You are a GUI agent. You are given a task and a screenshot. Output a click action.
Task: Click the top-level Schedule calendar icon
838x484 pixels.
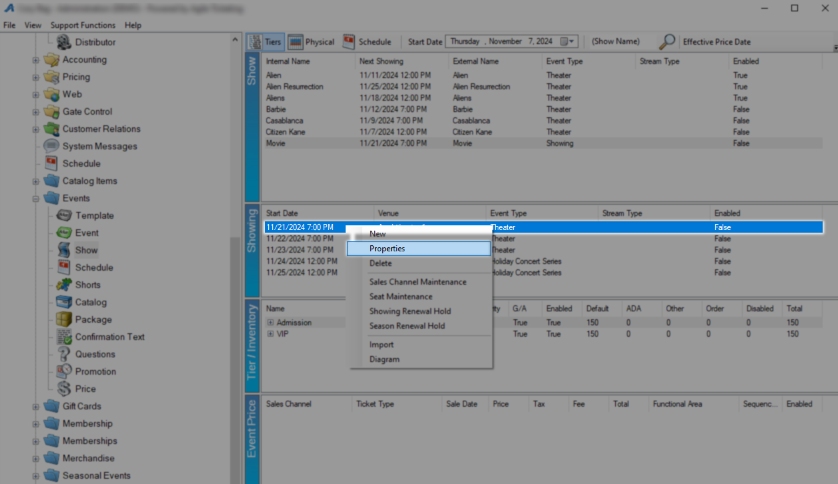point(51,164)
